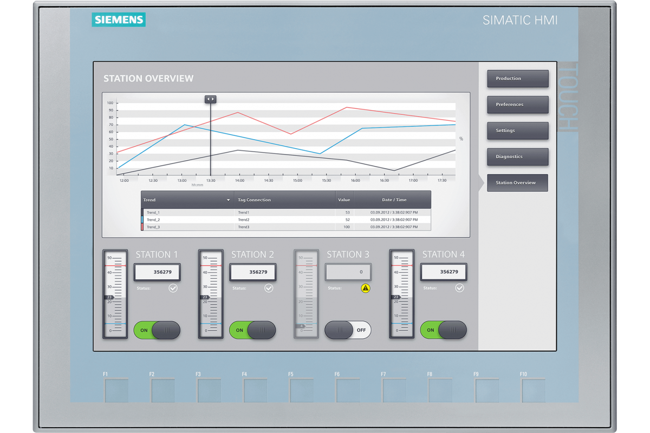Image resolution: width=650 pixels, height=433 pixels.
Task: Toggle Station 2 ON switch
Action: [x=252, y=330]
